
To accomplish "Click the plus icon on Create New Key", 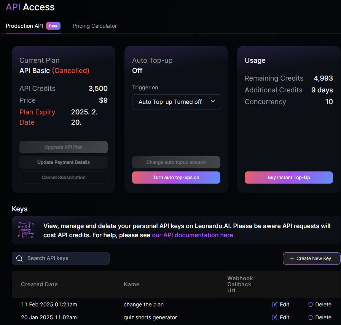I will (292, 258).
